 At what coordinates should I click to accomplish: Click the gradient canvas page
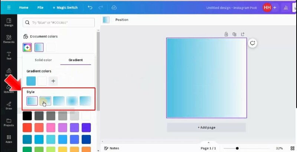click(x=206, y=78)
